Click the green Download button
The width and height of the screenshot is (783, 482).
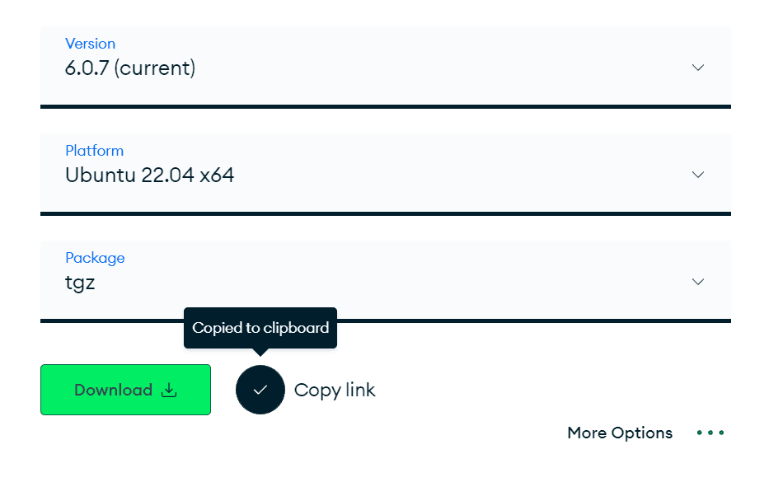pos(125,390)
